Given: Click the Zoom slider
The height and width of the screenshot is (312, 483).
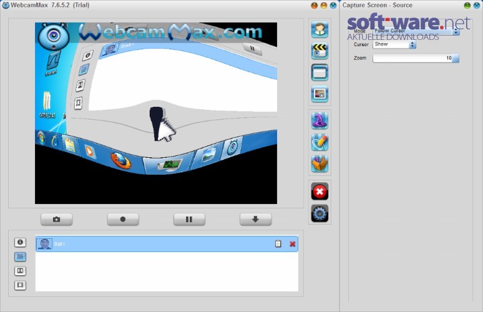Looking at the screenshot, I should point(416,58).
